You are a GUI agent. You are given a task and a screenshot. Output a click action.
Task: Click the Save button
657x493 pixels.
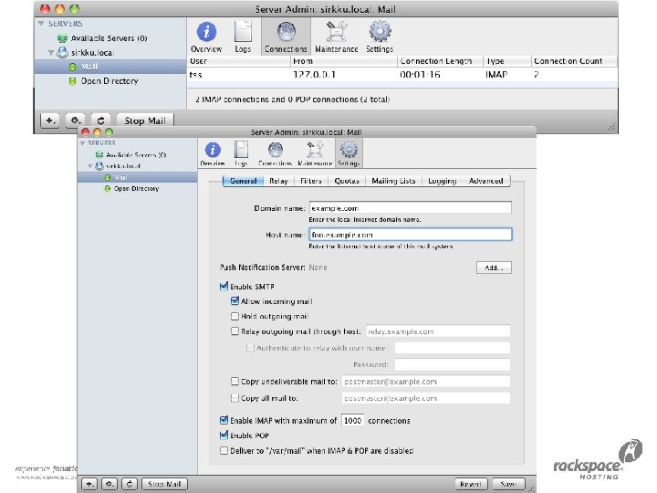pos(508,484)
